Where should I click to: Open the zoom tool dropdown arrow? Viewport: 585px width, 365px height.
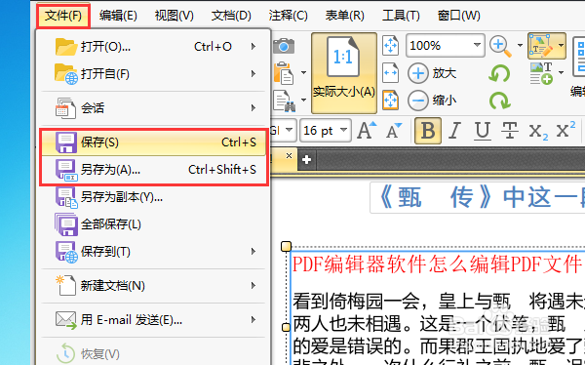(520, 46)
